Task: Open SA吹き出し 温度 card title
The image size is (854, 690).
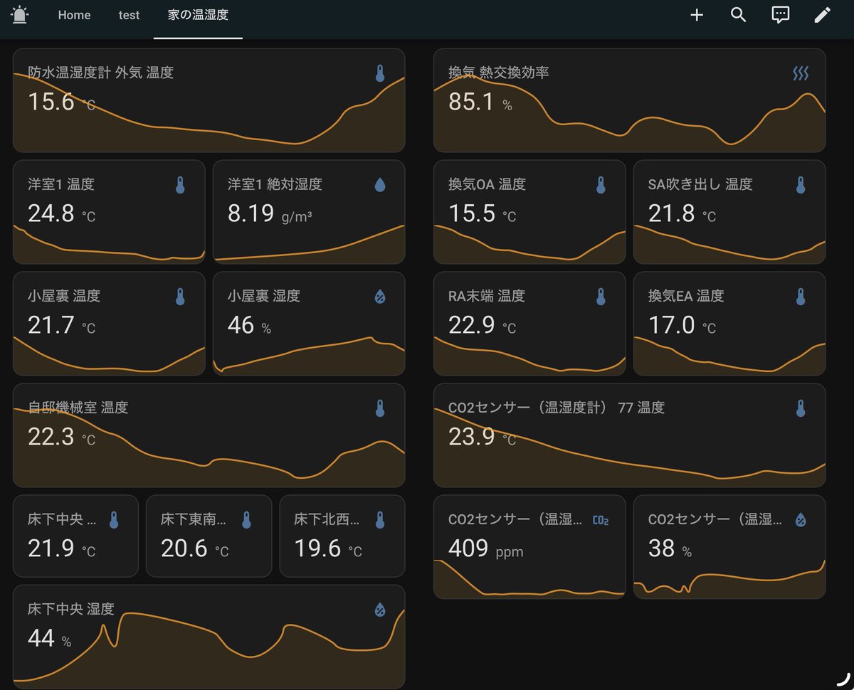Action: click(x=700, y=184)
